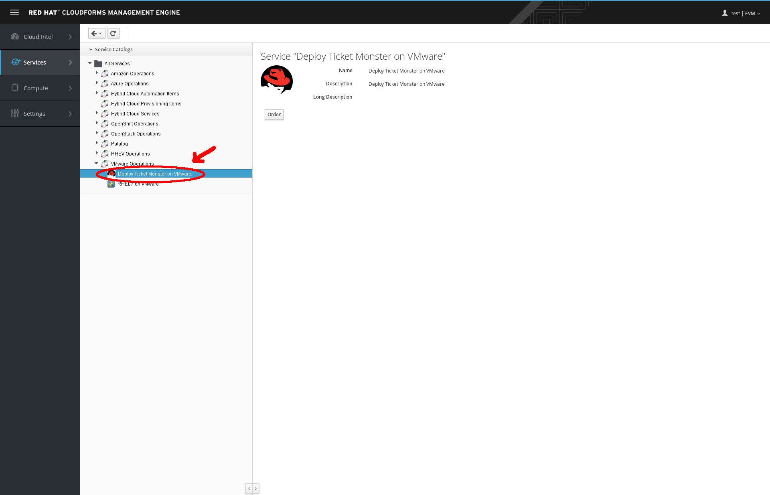Reload the current display
The image size is (770, 495).
click(x=113, y=33)
